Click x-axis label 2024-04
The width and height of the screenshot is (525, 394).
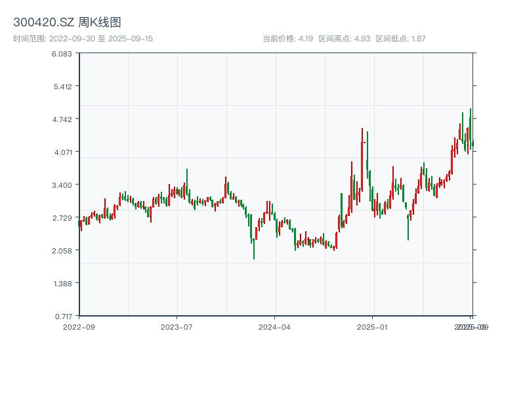274,327
